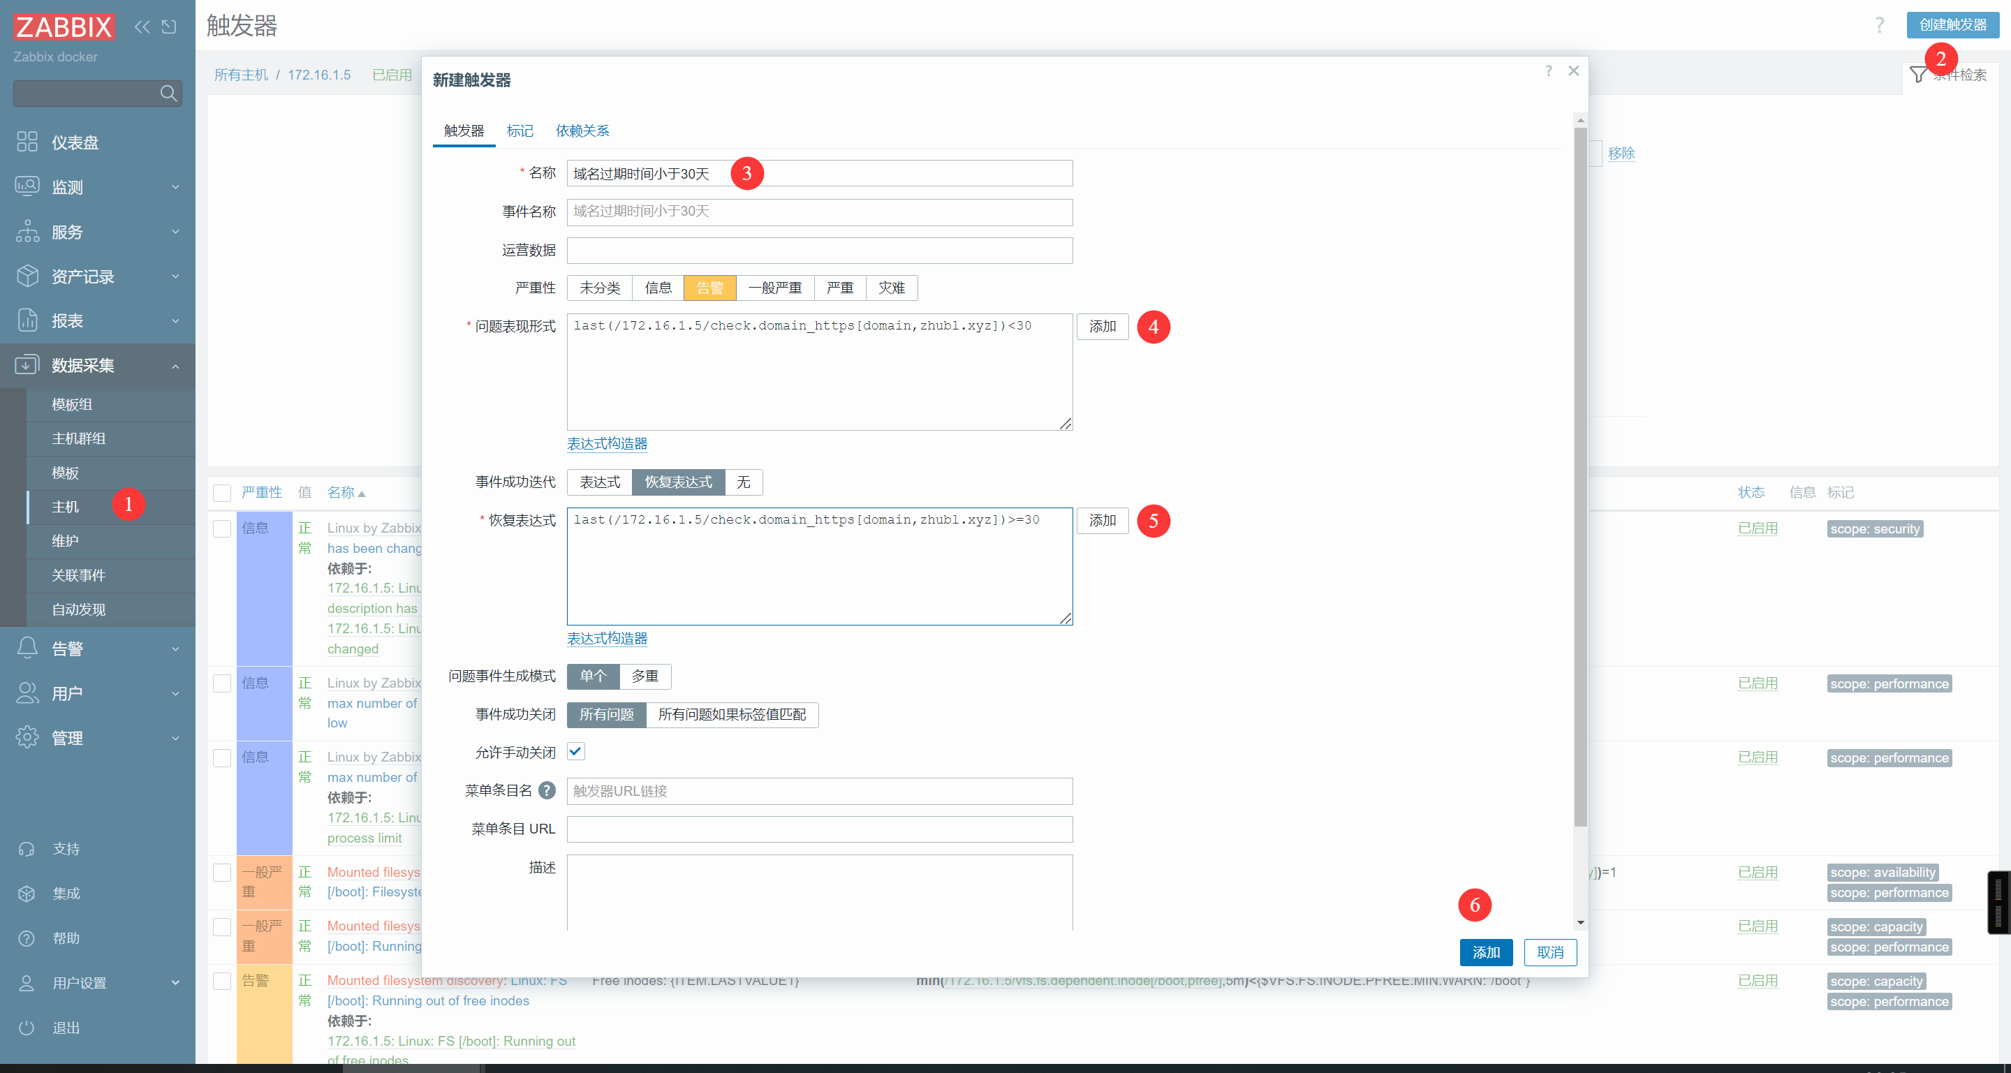Viewport: 2011px width, 1073px height.
Task: Click the sidebar hide (kiosk) icon
Action: [168, 27]
